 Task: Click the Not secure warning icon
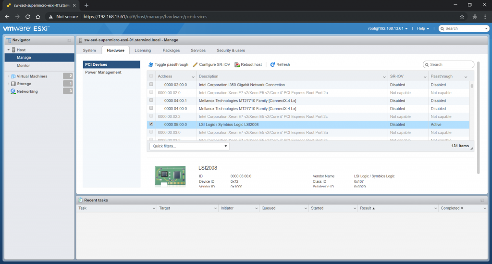tap(50, 17)
